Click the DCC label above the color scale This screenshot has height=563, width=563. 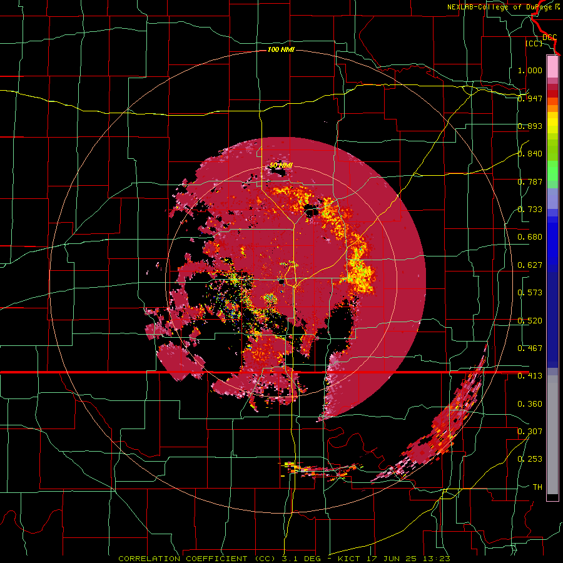click(x=549, y=38)
